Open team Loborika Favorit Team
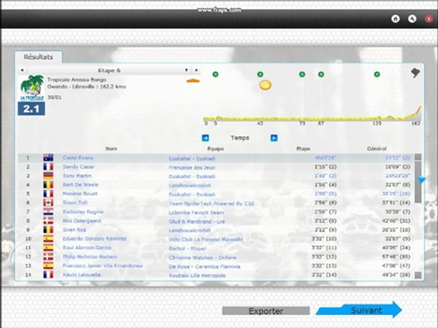438x328 pixels. coord(196,213)
